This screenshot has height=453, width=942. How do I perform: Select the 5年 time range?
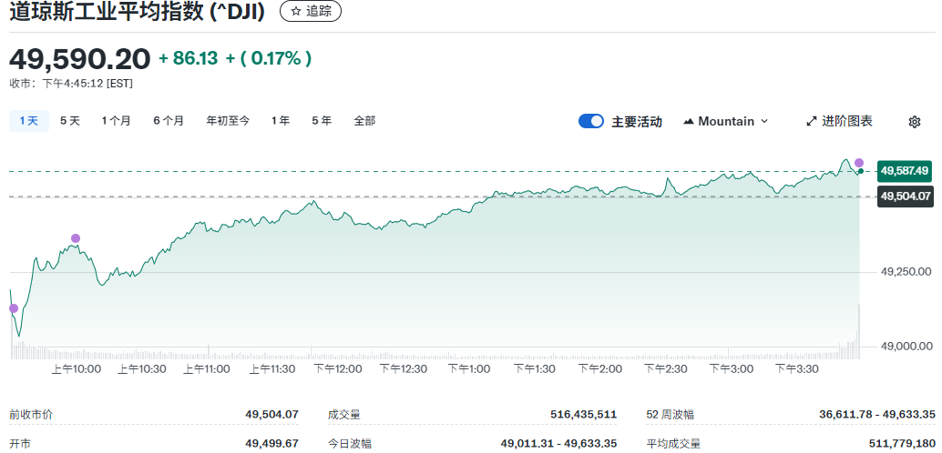tap(322, 121)
